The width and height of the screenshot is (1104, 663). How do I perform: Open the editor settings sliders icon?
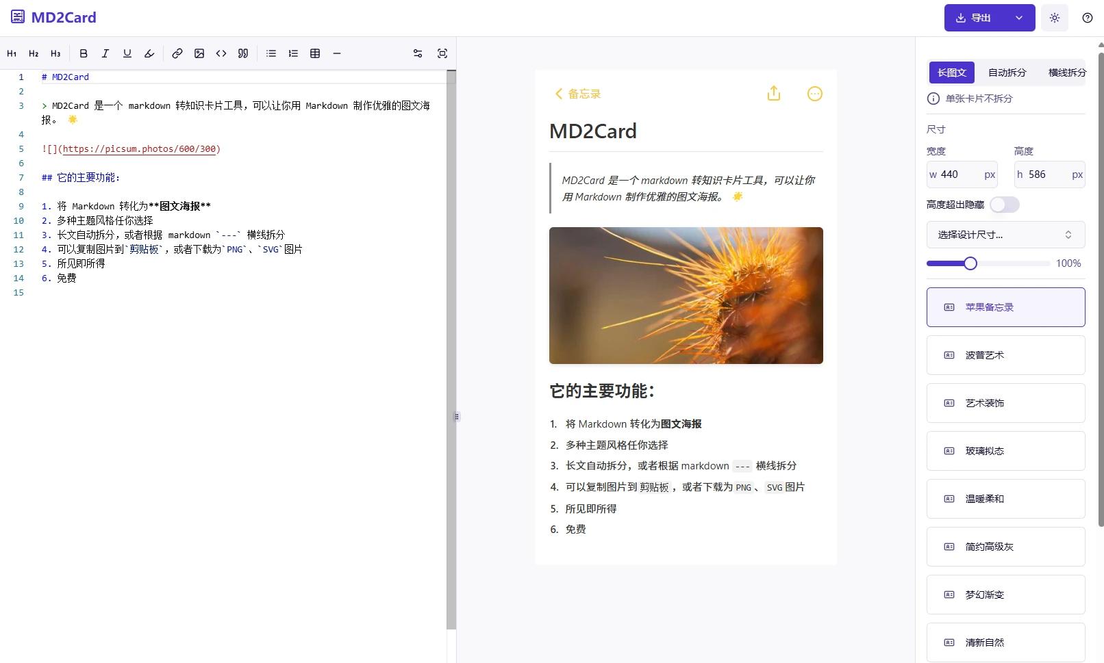(418, 53)
